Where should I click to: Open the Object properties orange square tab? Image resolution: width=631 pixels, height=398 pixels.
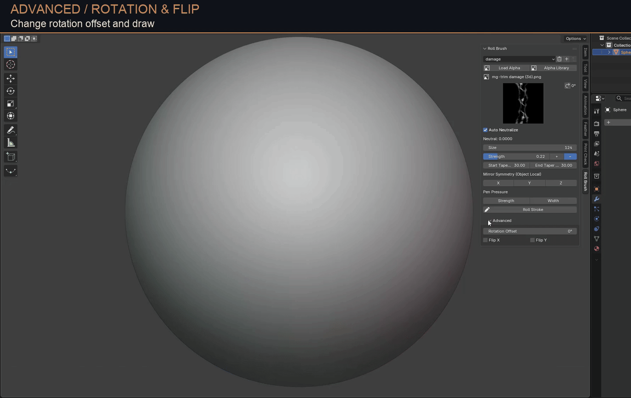pos(596,189)
